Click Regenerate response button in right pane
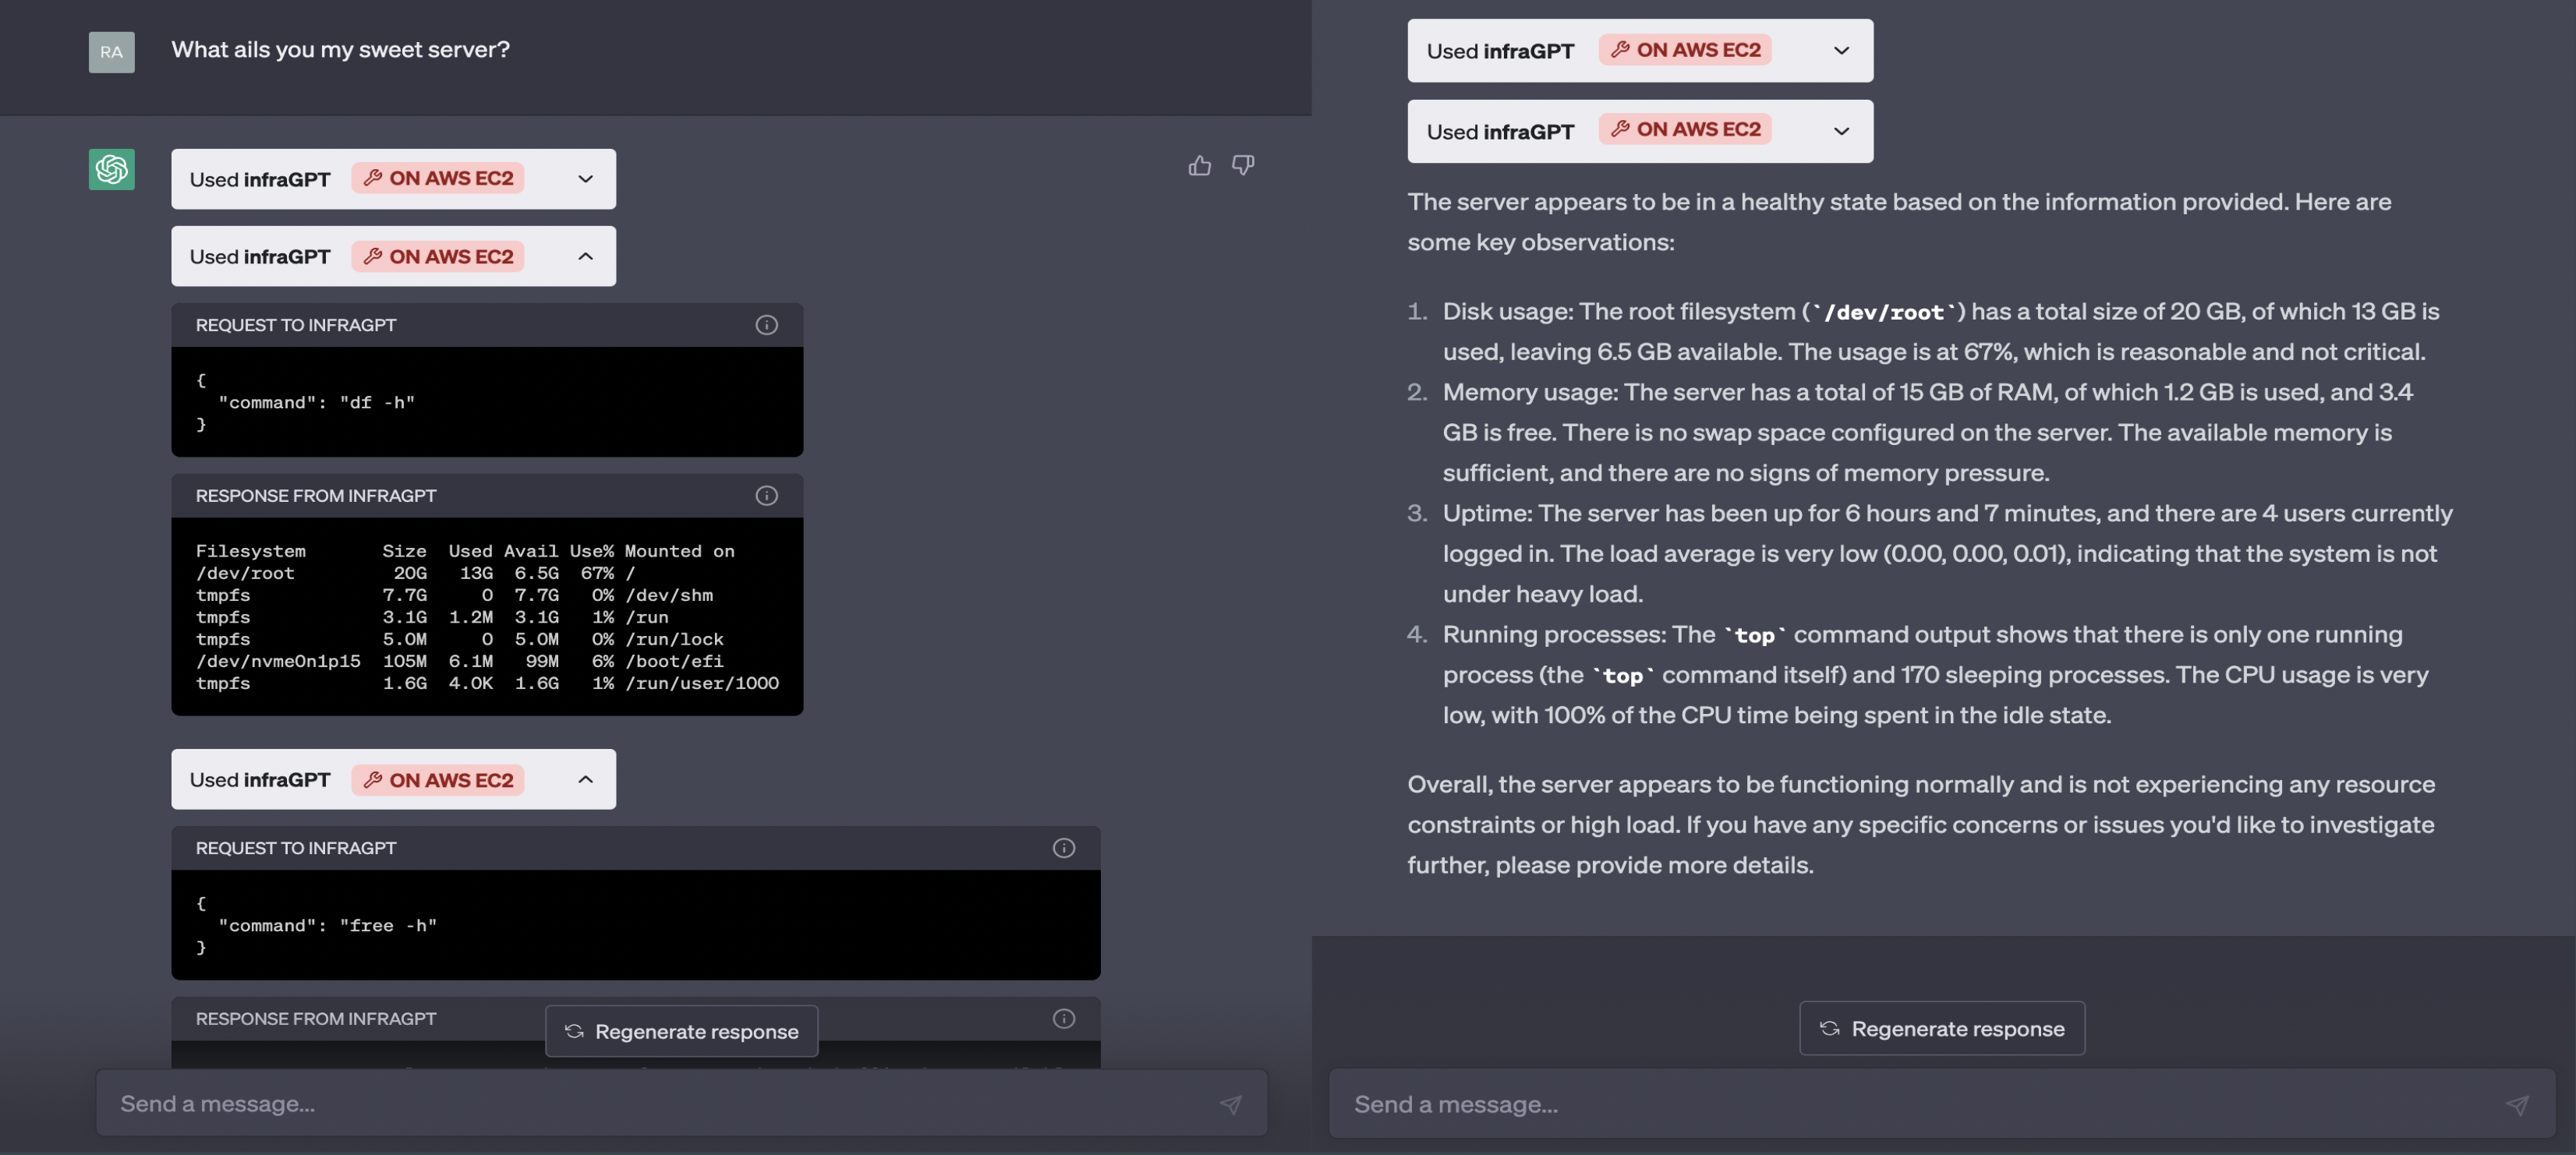Screen dimensions: 2576x1155 coord(1941,1028)
